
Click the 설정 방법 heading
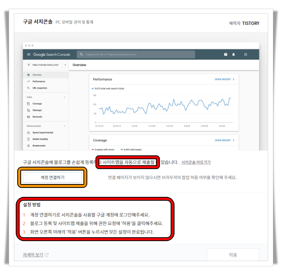tap(32, 204)
